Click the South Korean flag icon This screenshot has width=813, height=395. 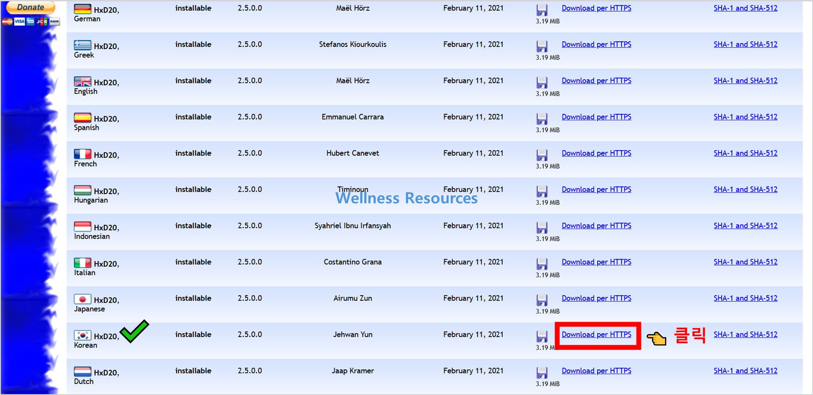(x=82, y=335)
